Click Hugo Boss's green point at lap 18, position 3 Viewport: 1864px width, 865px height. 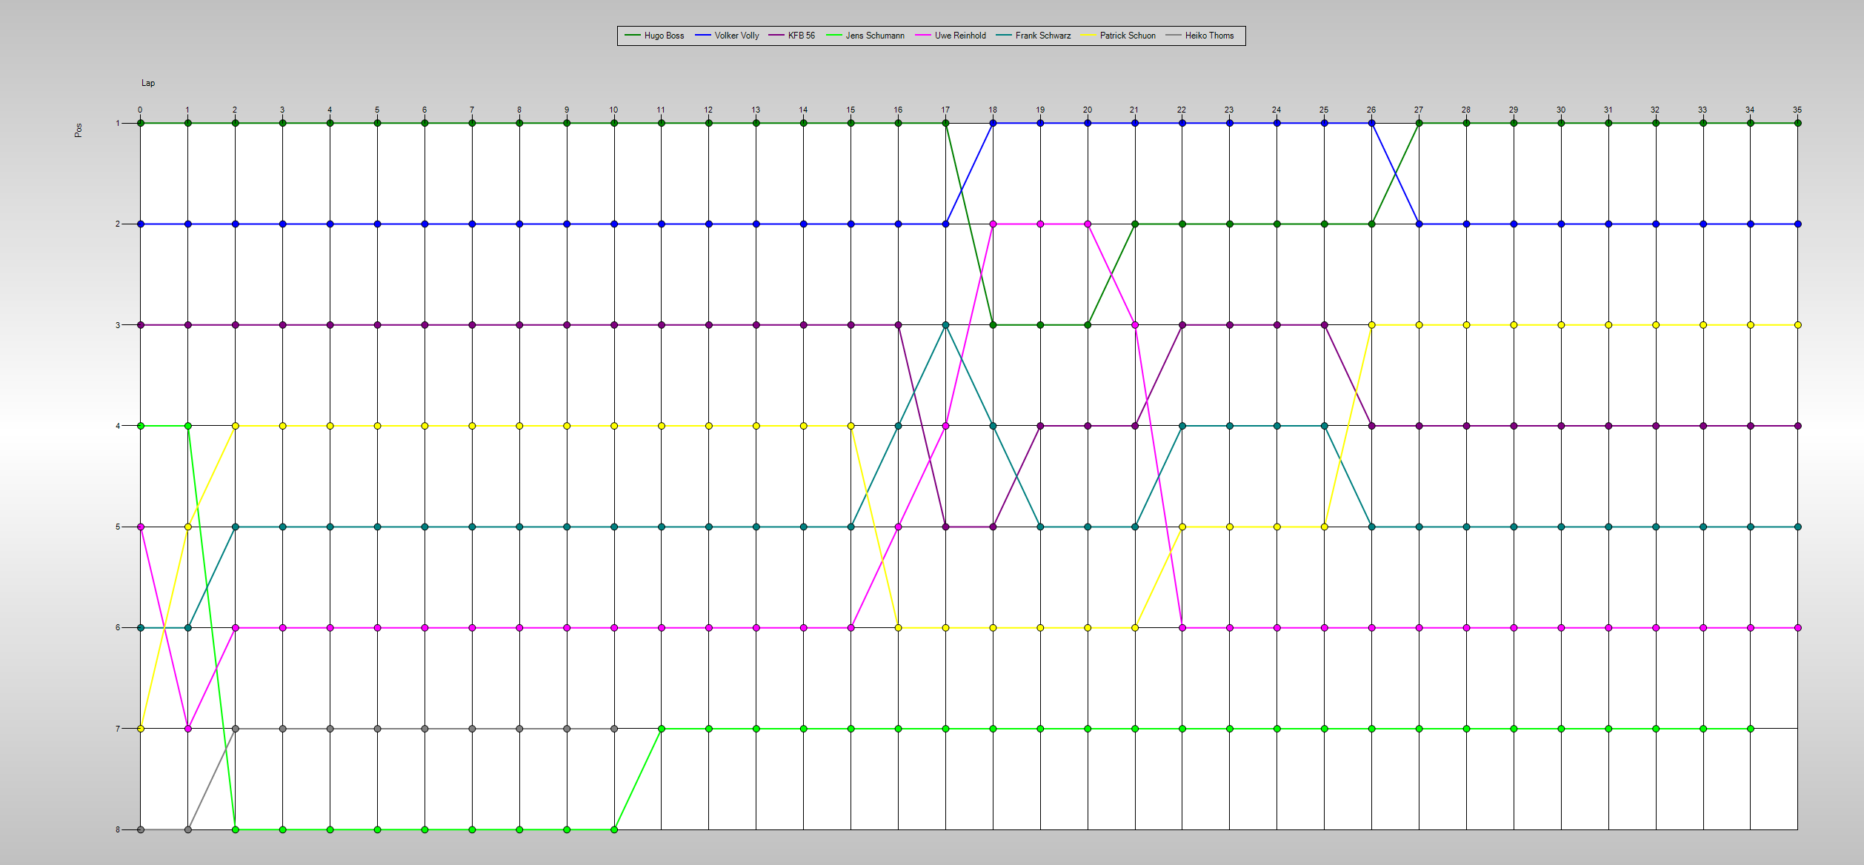pos(993,325)
